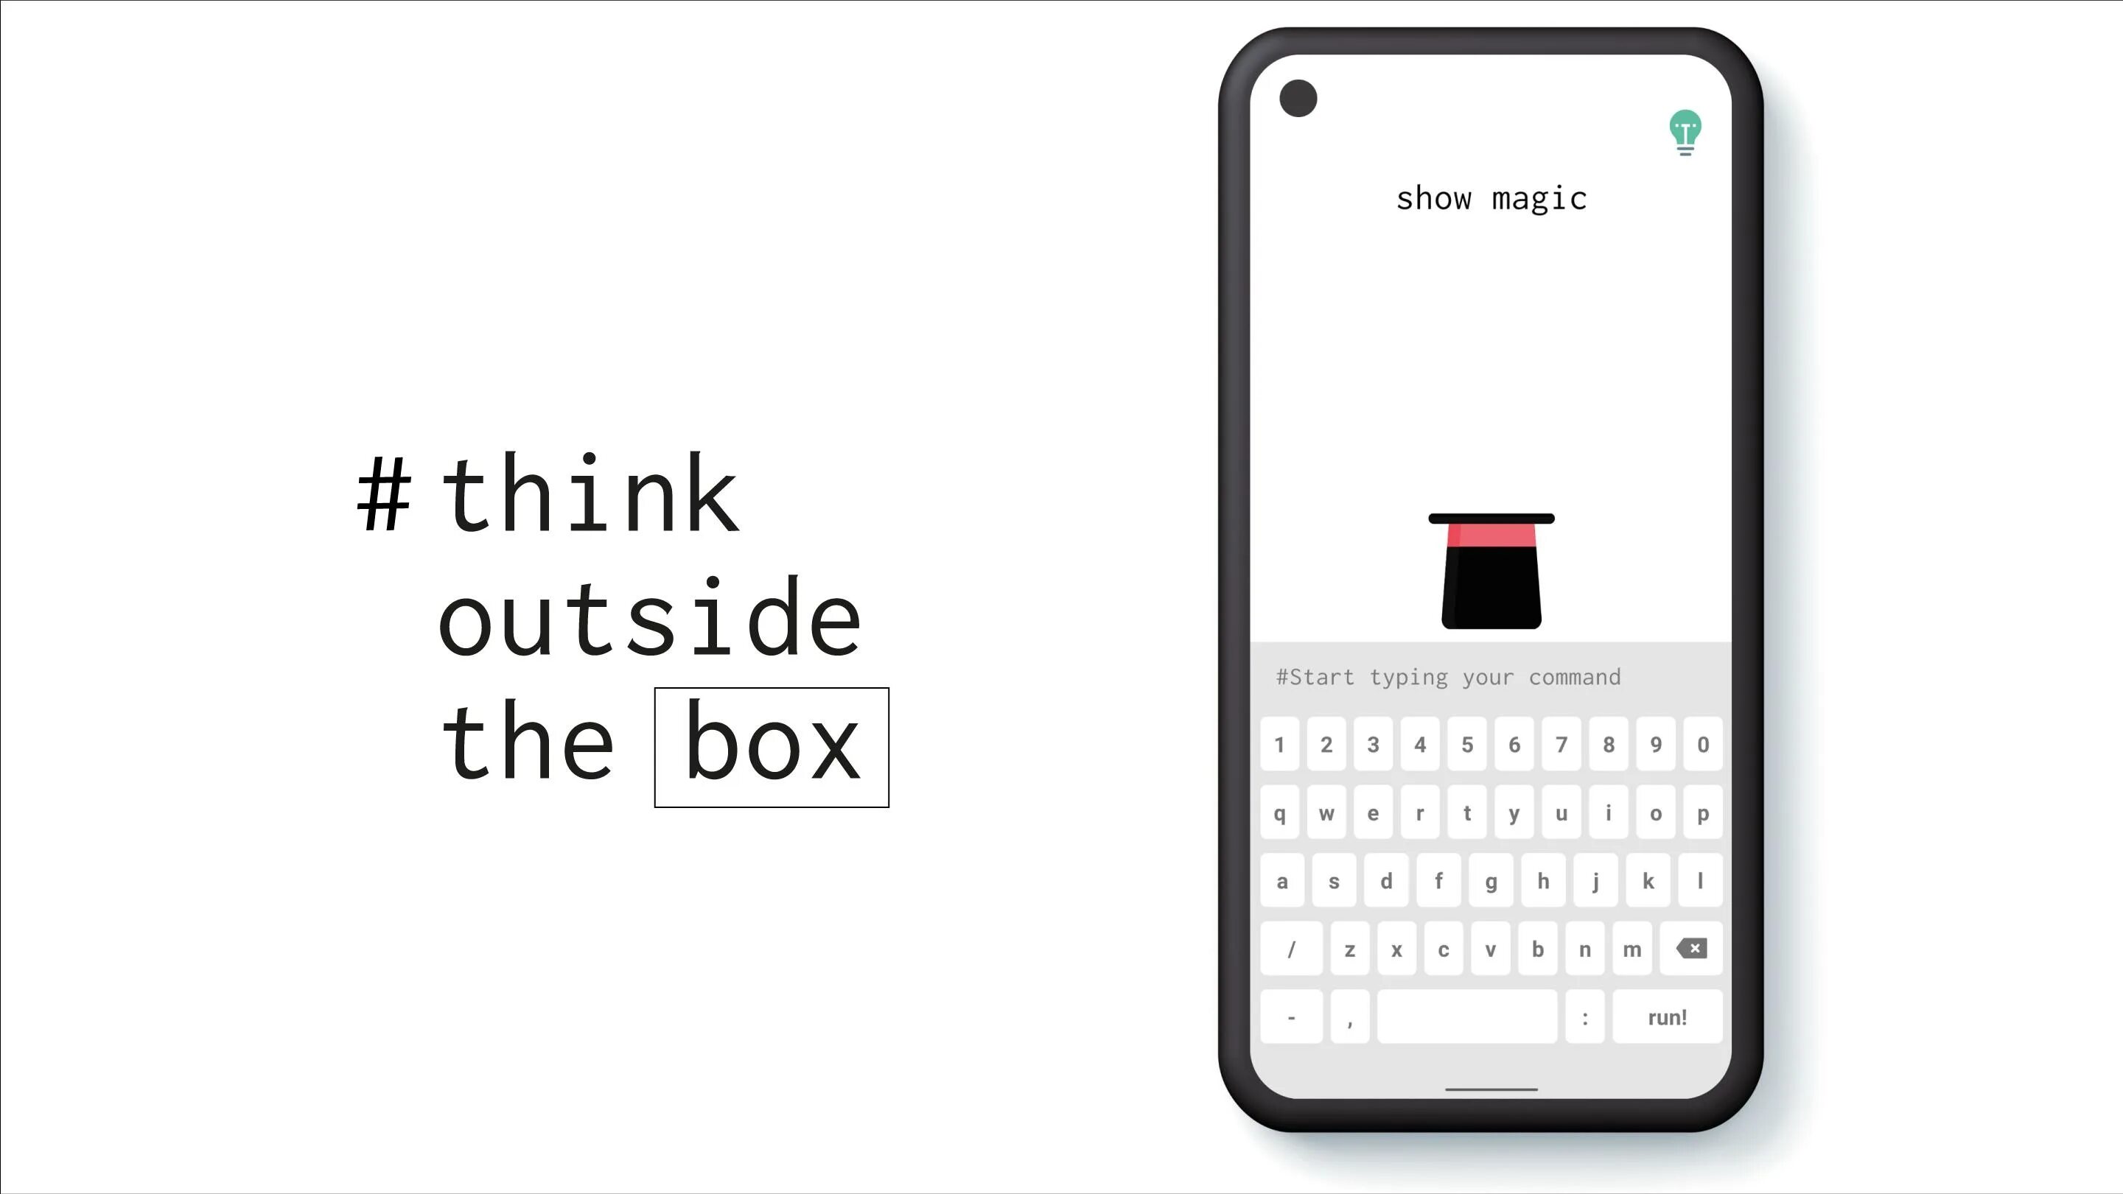Click the hash slash key

pyautogui.click(x=1289, y=949)
